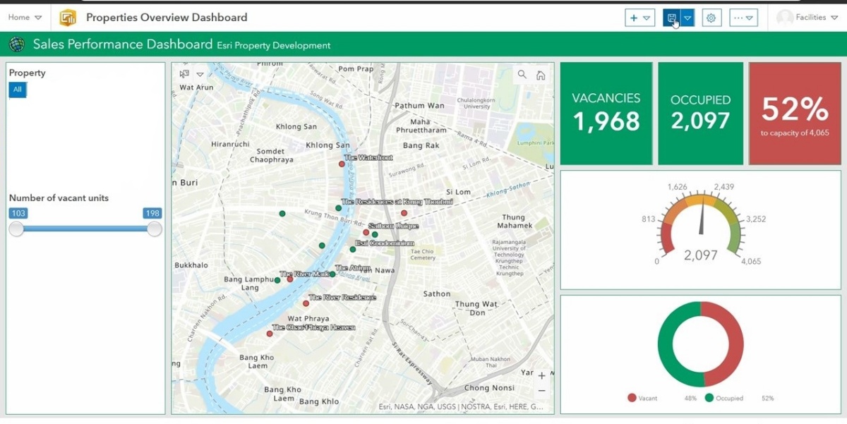Click the vacant units slider track

(85, 229)
